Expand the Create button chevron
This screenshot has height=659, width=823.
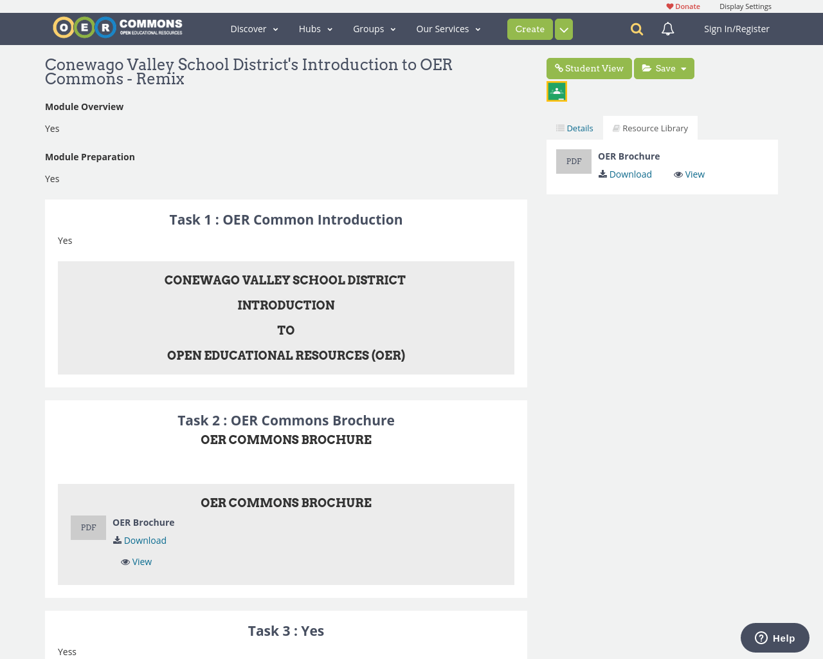pyautogui.click(x=563, y=28)
